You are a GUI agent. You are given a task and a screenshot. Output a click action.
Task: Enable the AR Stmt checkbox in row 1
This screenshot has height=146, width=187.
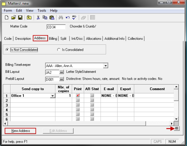click(92, 96)
